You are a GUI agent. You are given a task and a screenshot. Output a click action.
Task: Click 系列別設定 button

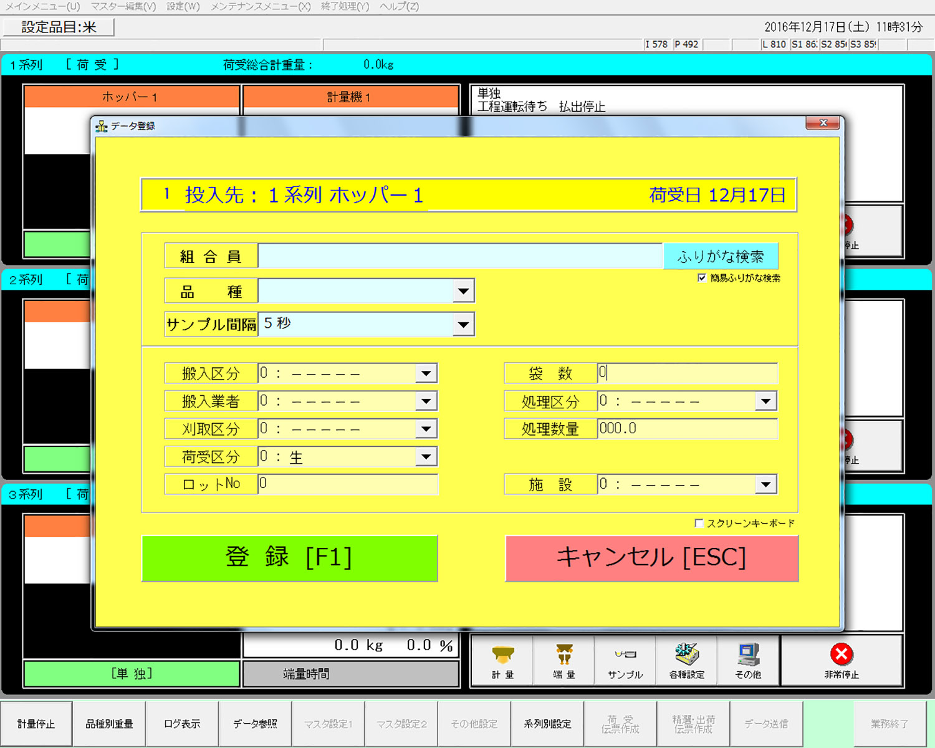pyautogui.click(x=547, y=724)
